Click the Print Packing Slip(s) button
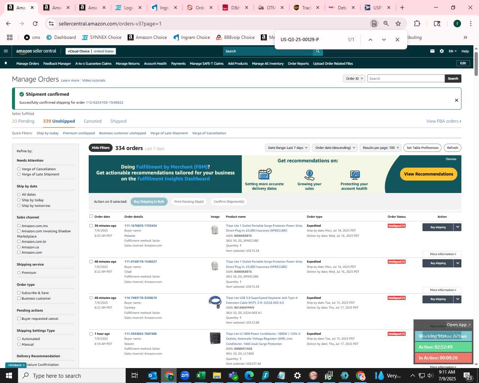Screen dimensions: 479x383 click(x=189, y=202)
